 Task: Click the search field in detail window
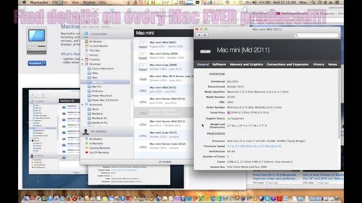pyautogui.click(x=316, y=35)
